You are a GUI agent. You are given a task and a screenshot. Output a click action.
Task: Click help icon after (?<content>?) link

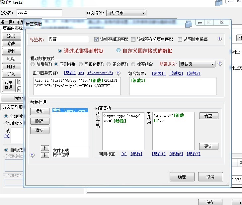pyautogui.click(x=118, y=73)
